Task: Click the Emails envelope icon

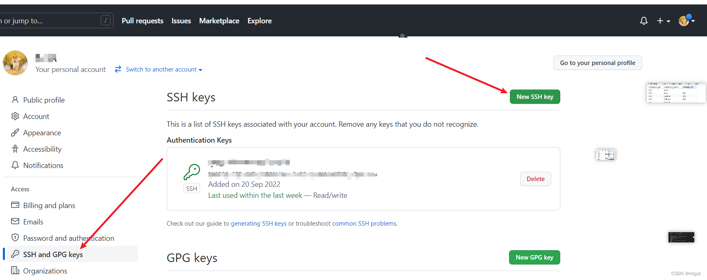Action: [x=15, y=221]
